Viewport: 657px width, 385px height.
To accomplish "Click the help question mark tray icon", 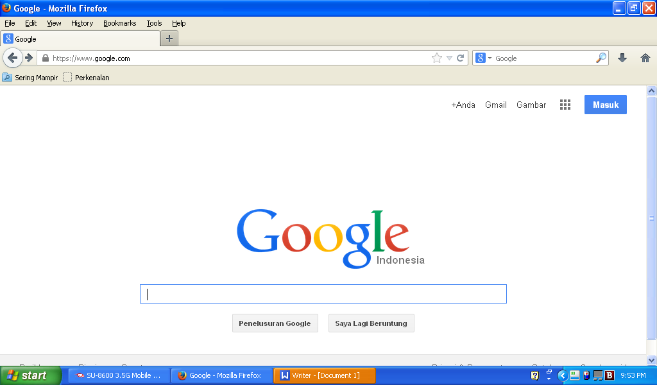I will click(x=534, y=375).
